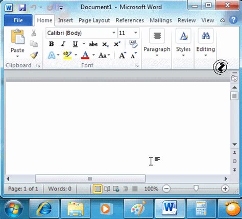Open the underline style dropdown arrow
242x219 pixels.
84,44
